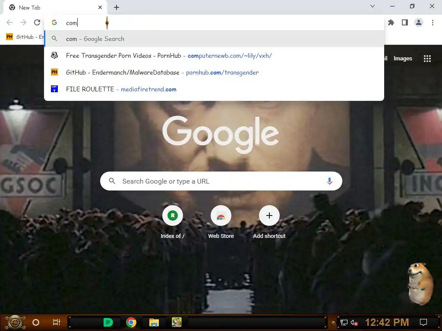Start voice search with microphone icon
Image resolution: width=442 pixels, height=331 pixels.
coord(329,181)
